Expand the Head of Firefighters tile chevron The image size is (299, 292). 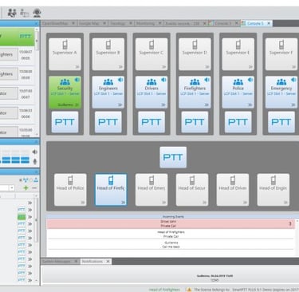coord(123,203)
